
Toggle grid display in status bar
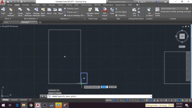(x=114, y=100)
